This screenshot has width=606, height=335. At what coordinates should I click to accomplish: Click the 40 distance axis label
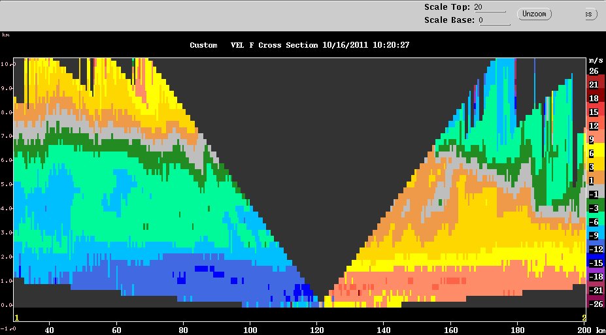tap(49, 330)
